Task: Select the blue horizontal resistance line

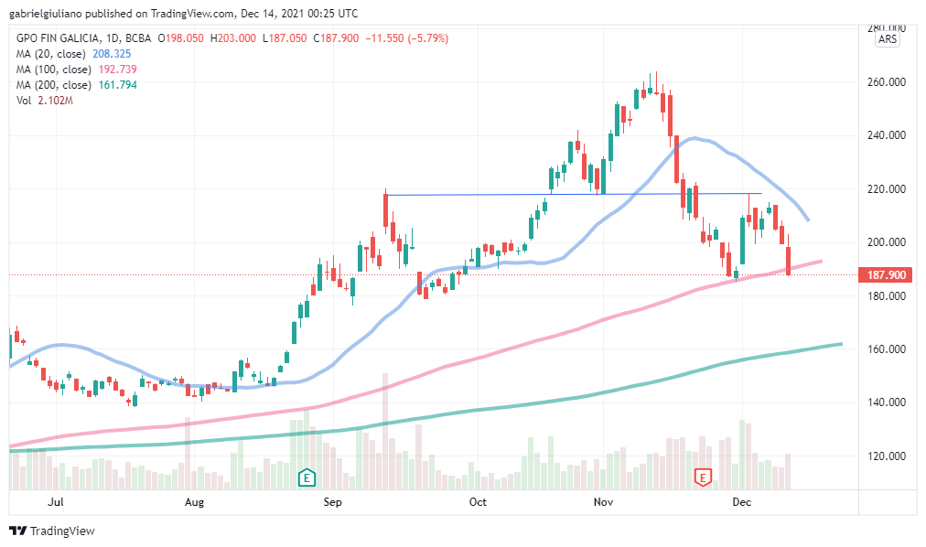Action: (573, 194)
